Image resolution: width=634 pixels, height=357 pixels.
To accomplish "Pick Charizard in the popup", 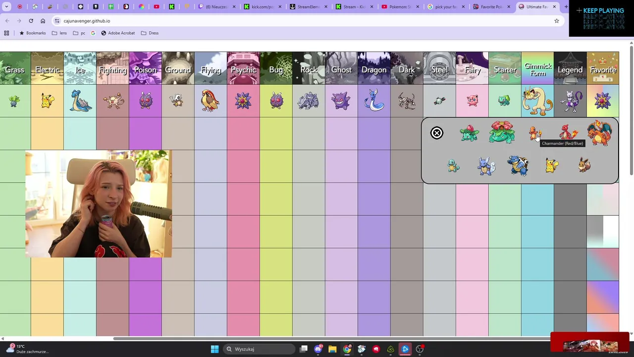I will 600,132.
